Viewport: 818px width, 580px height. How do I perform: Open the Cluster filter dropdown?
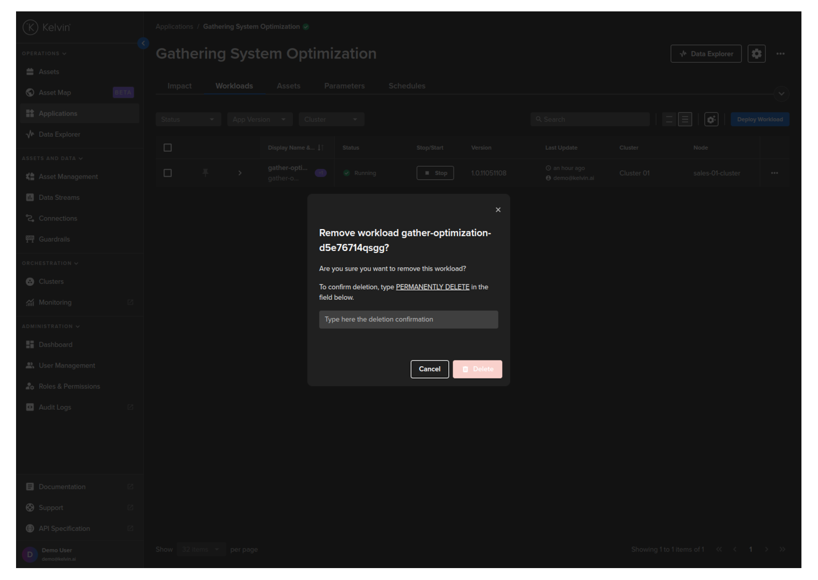coord(331,120)
